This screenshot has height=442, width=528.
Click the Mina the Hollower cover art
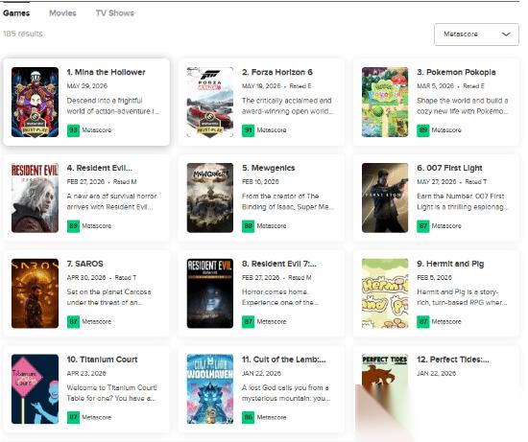[x=35, y=102]
